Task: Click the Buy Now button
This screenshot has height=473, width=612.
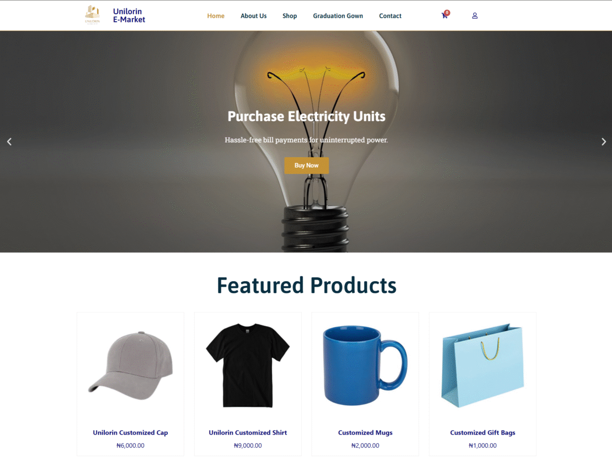Action: click(x=307, y=166)
